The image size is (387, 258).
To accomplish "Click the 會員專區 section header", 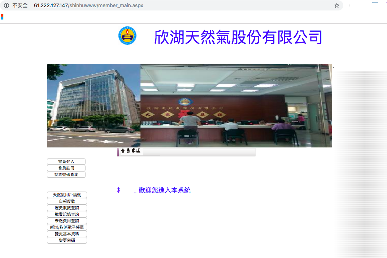I will click(186, 152).
